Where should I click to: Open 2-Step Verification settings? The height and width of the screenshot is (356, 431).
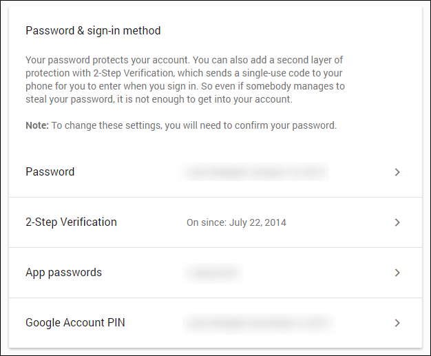click(215, 222)
